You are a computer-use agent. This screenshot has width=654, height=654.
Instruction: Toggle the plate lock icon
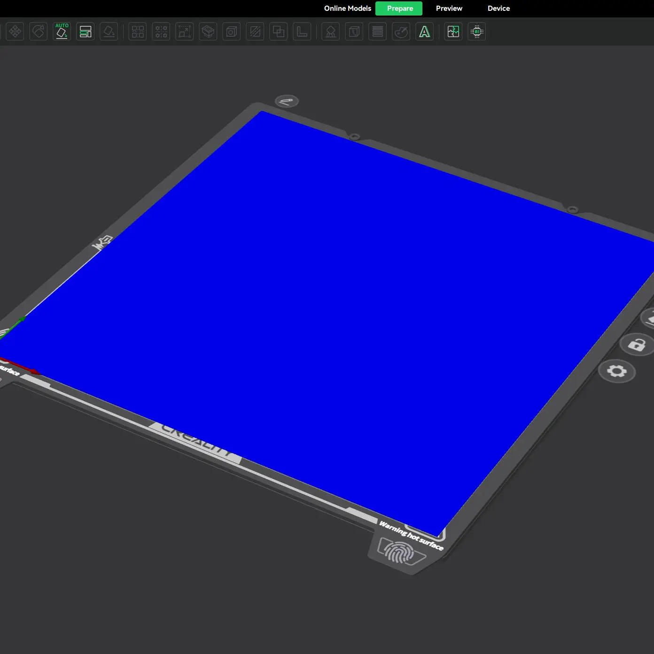point(637,344)
